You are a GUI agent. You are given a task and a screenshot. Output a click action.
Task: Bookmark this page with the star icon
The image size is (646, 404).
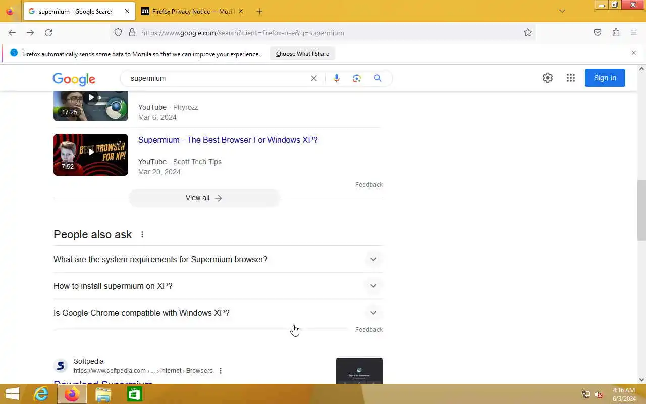(x=528, y=33)
